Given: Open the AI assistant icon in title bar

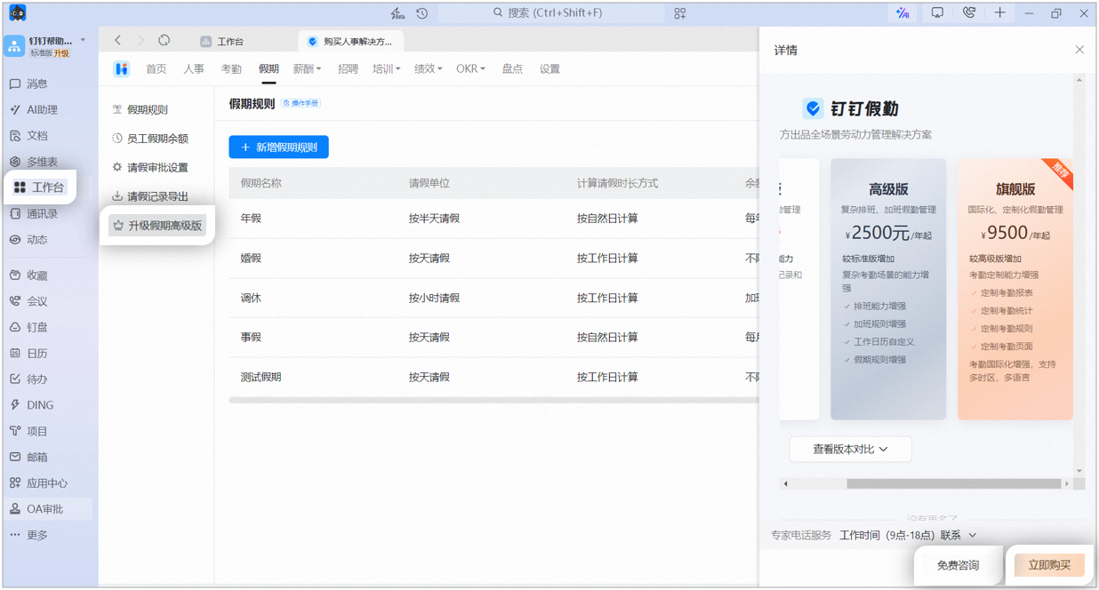Looking at the screenshot, I should coord(903,13).
